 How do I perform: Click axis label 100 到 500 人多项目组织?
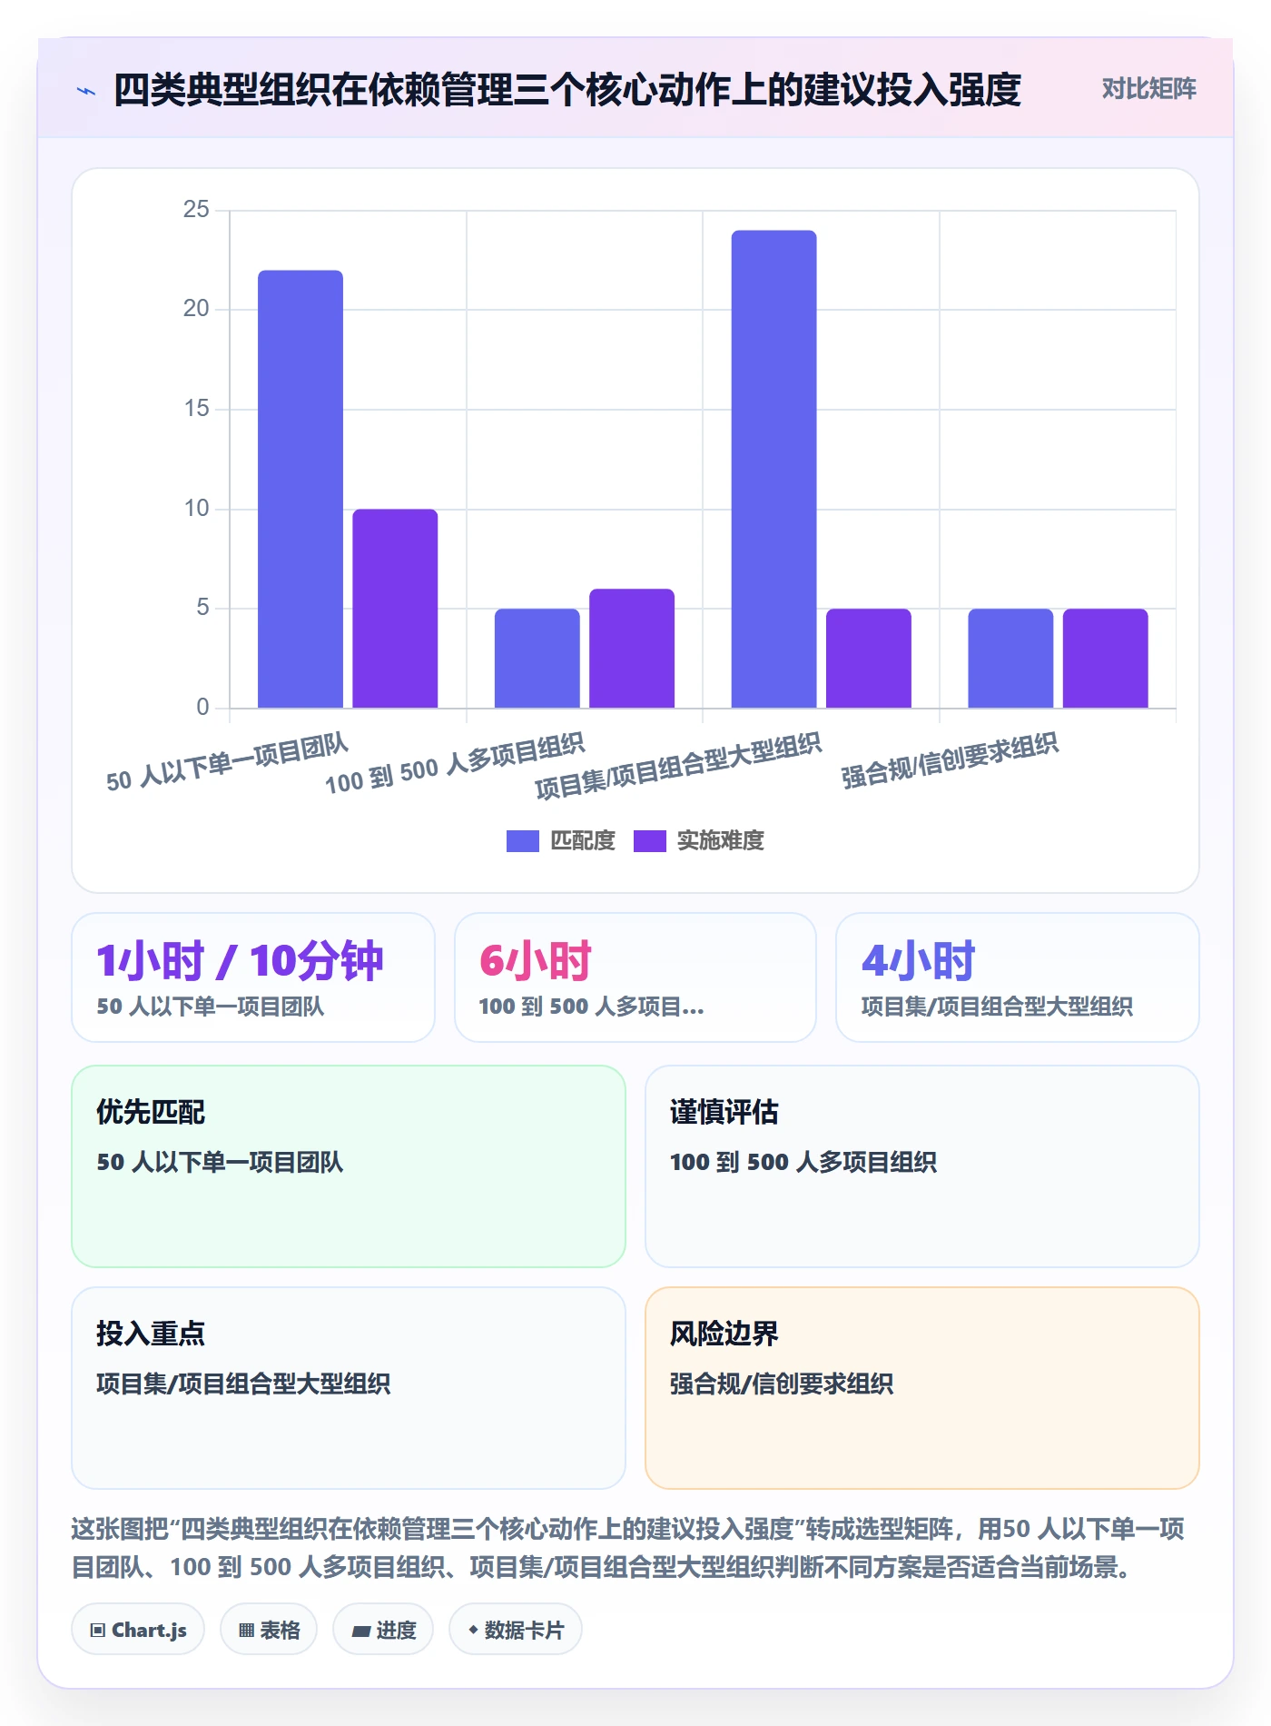(x=455, y=764)
